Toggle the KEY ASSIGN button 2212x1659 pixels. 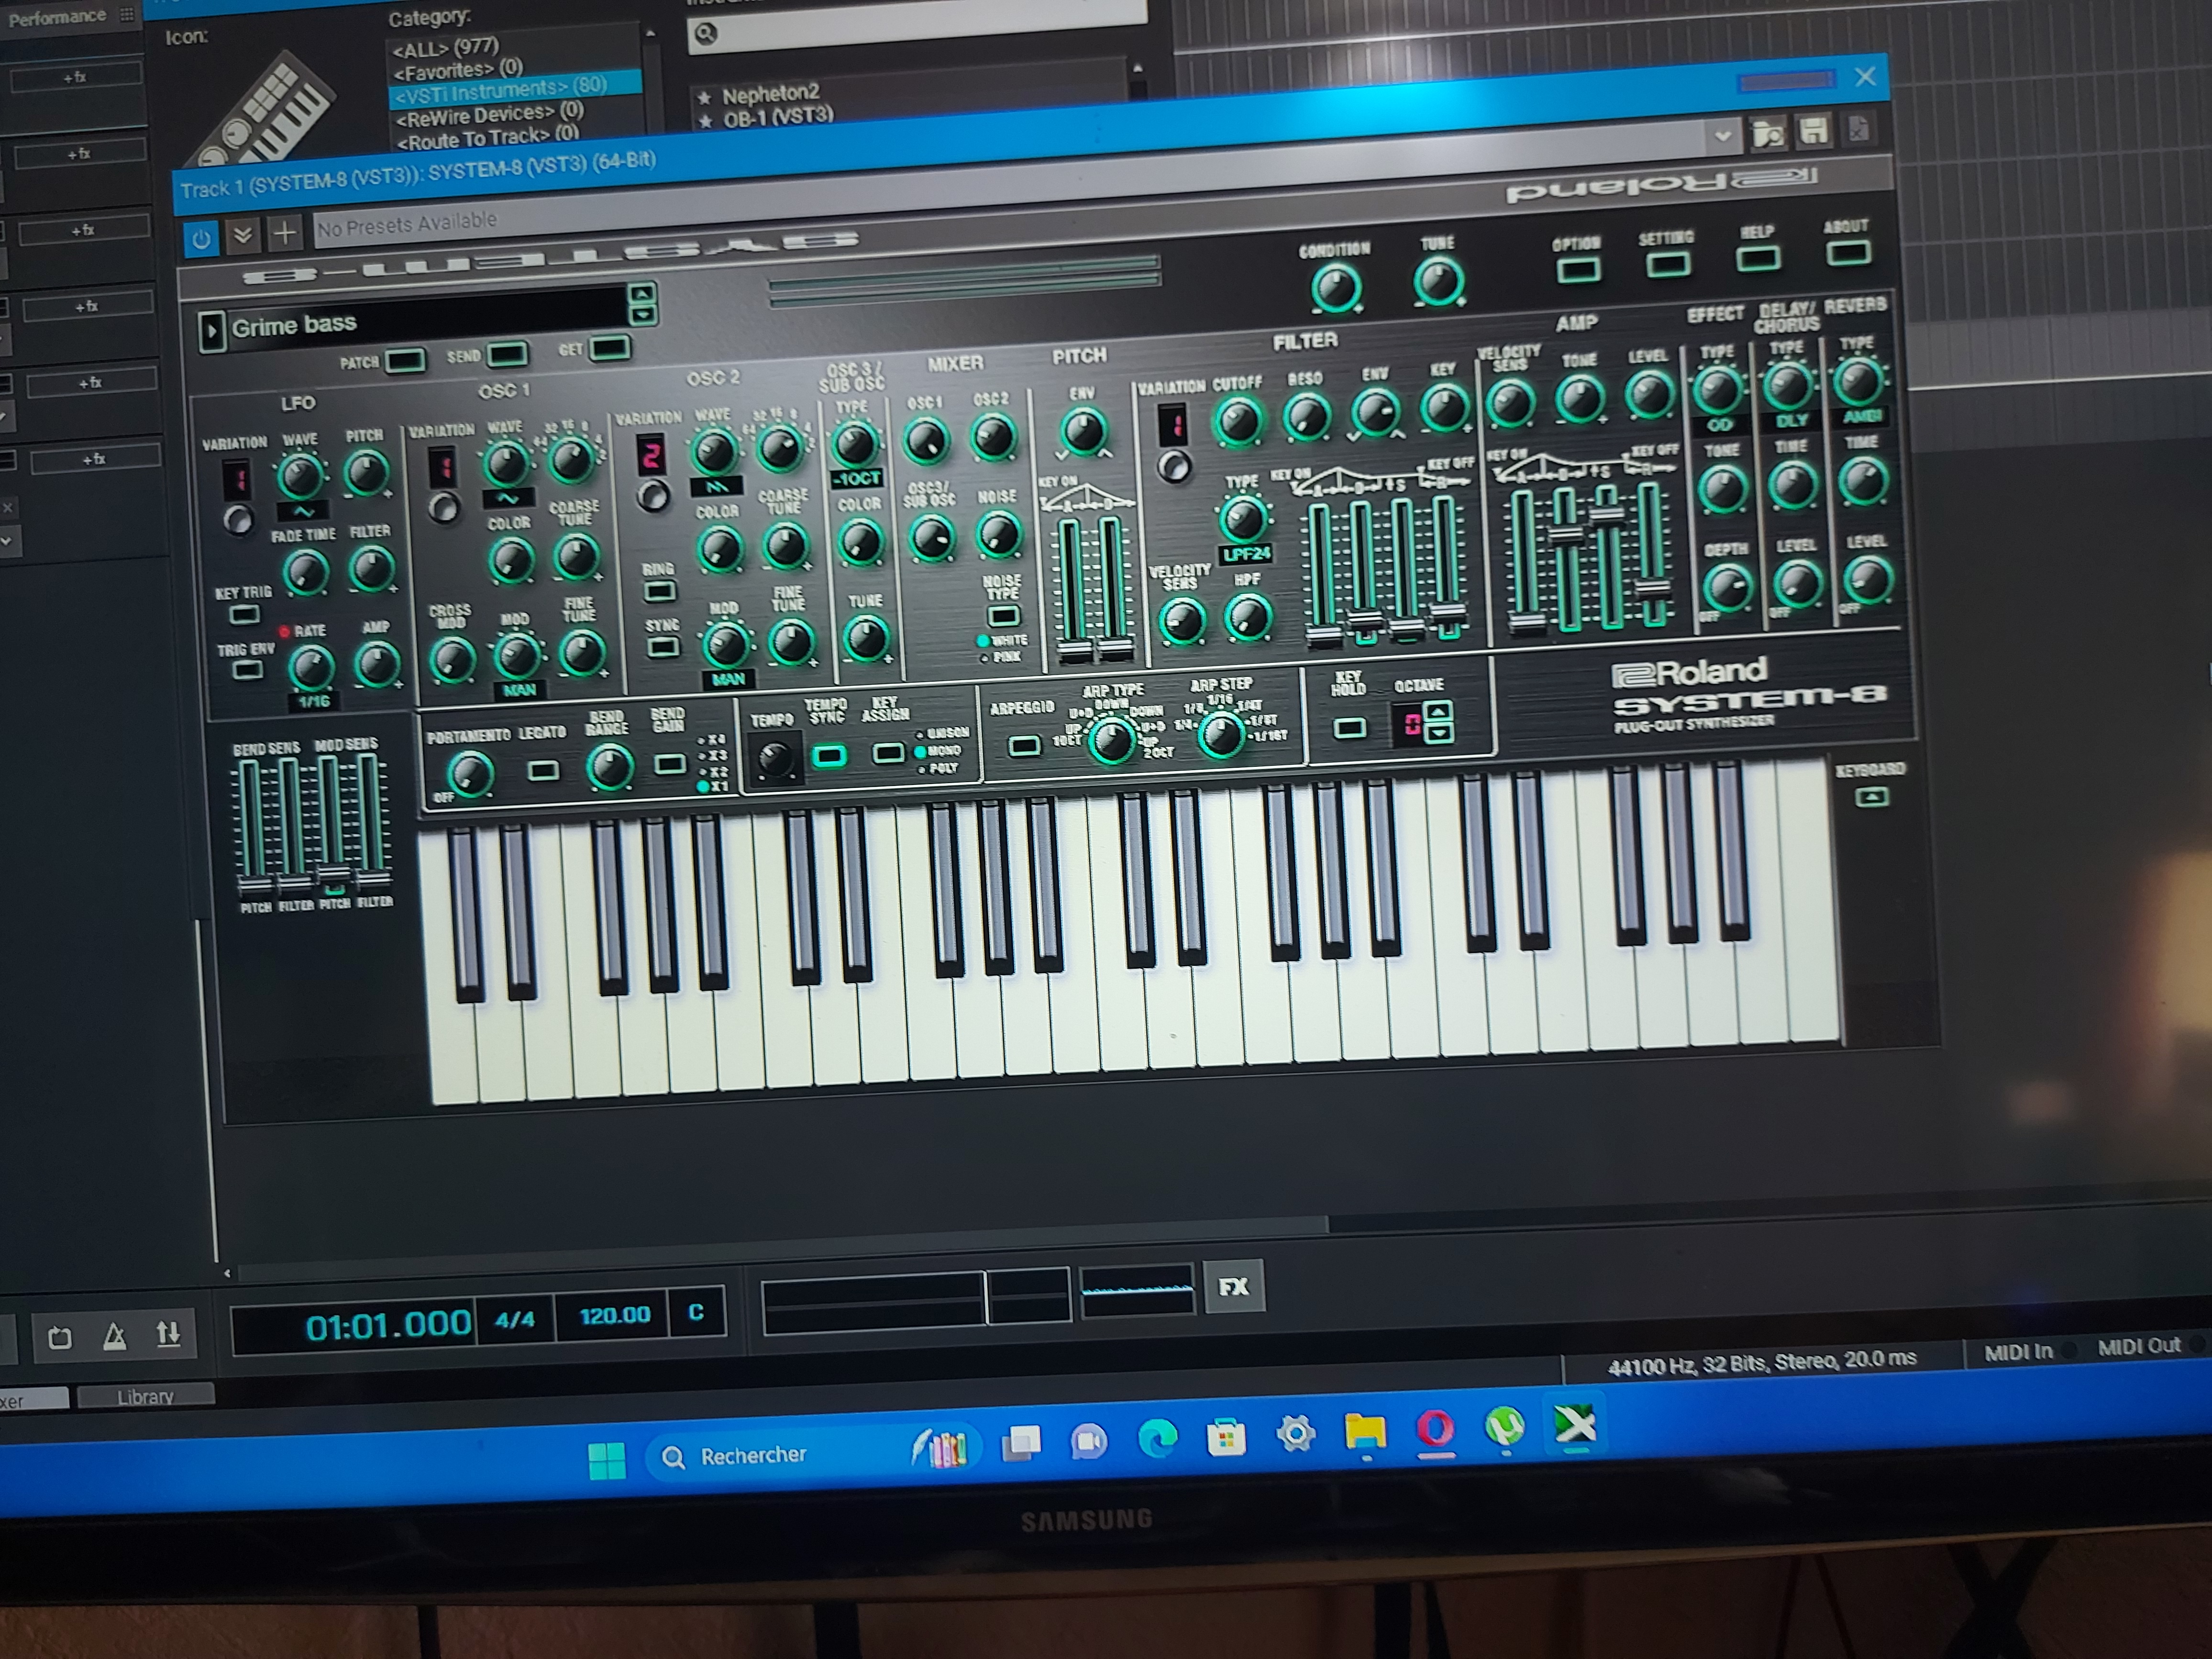point(887,752)
